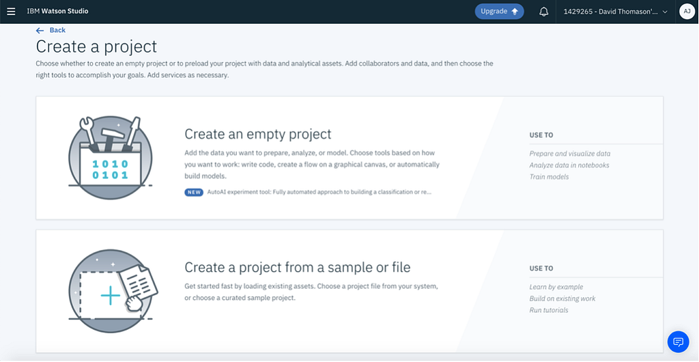Click Analyze data in notebooks
The width and height of the screenshot is (699, 362).
(569, 165)
